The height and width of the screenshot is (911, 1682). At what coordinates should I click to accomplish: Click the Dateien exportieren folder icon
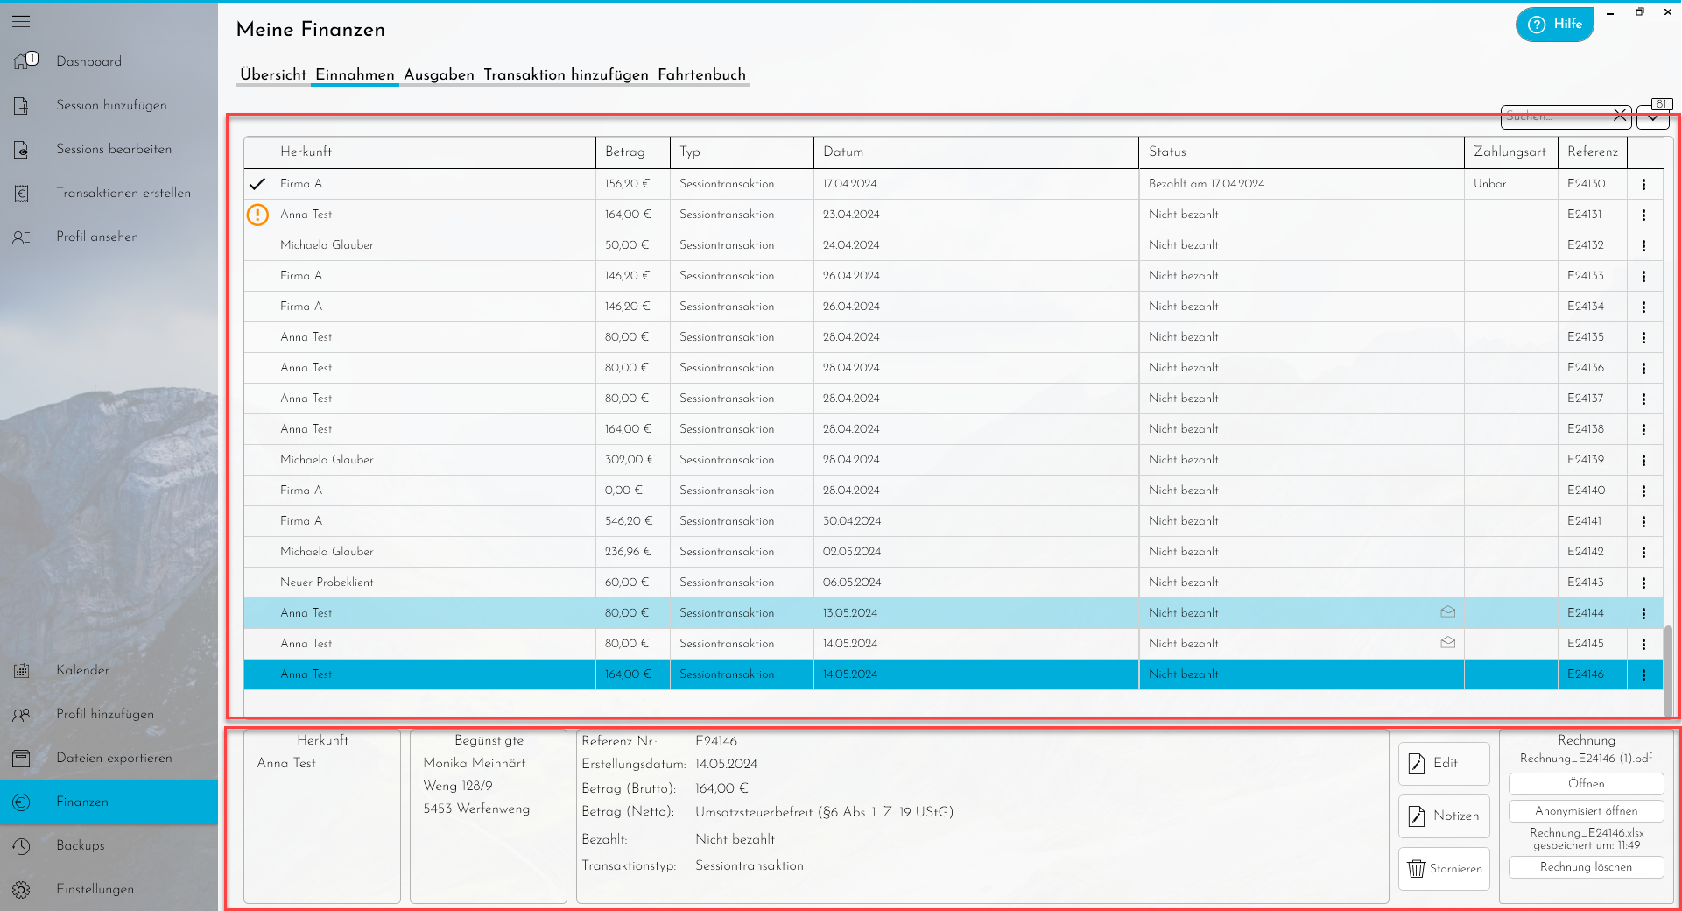click(22, 758)
